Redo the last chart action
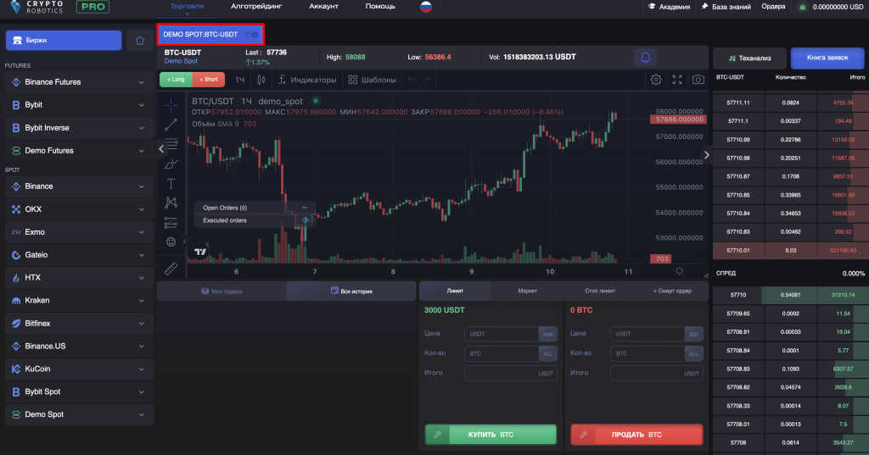This screenshot has height=455, width=869. click(426, 80)
